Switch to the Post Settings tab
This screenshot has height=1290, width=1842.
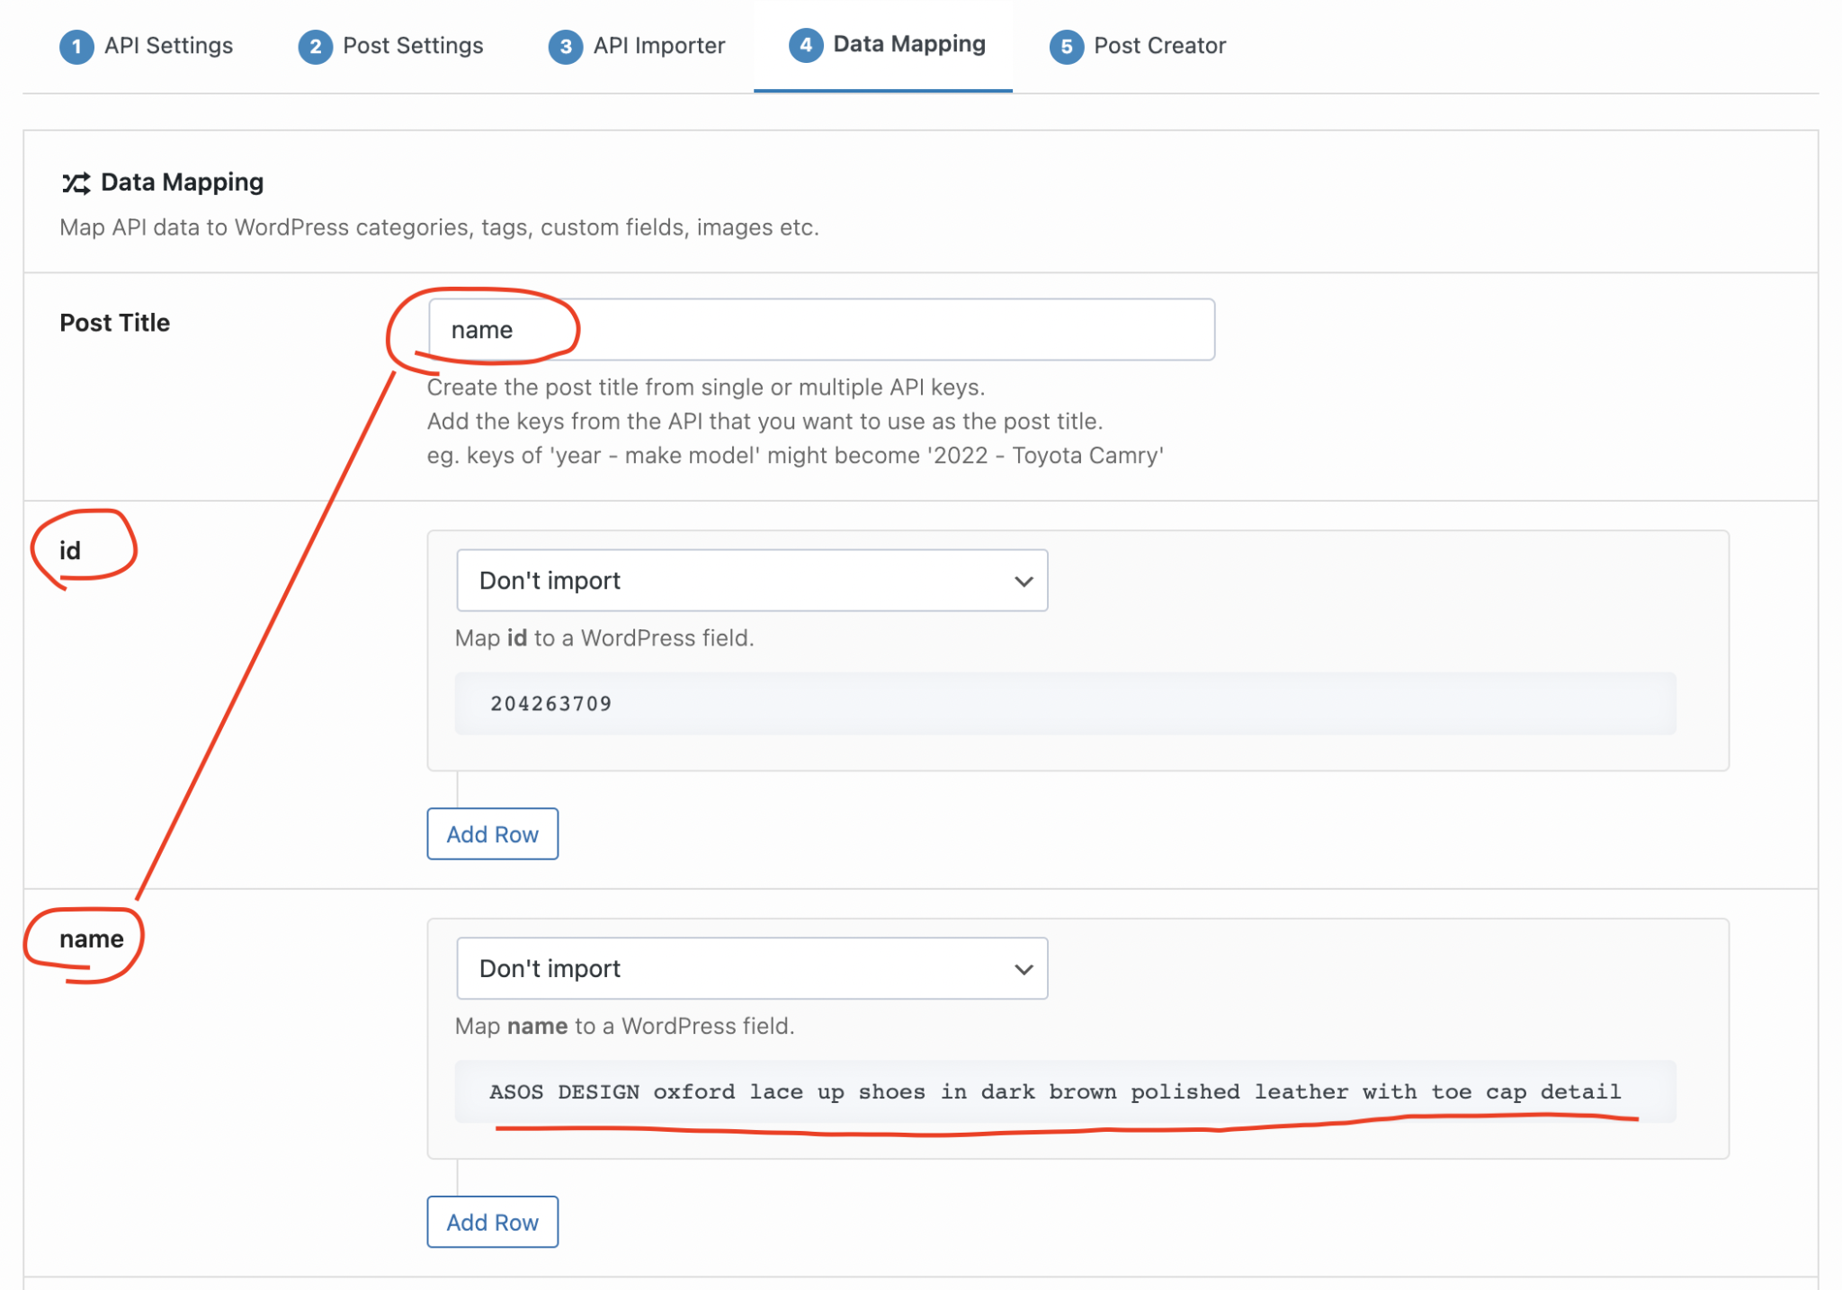click(x=413, y=46)
